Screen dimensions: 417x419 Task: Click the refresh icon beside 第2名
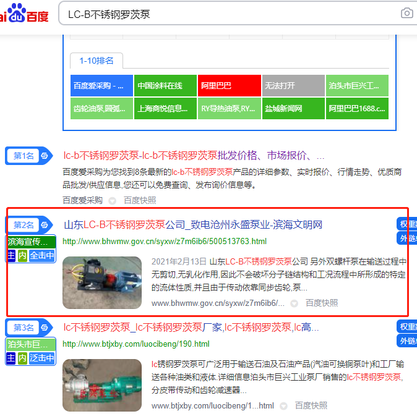(x=45, y=225)
